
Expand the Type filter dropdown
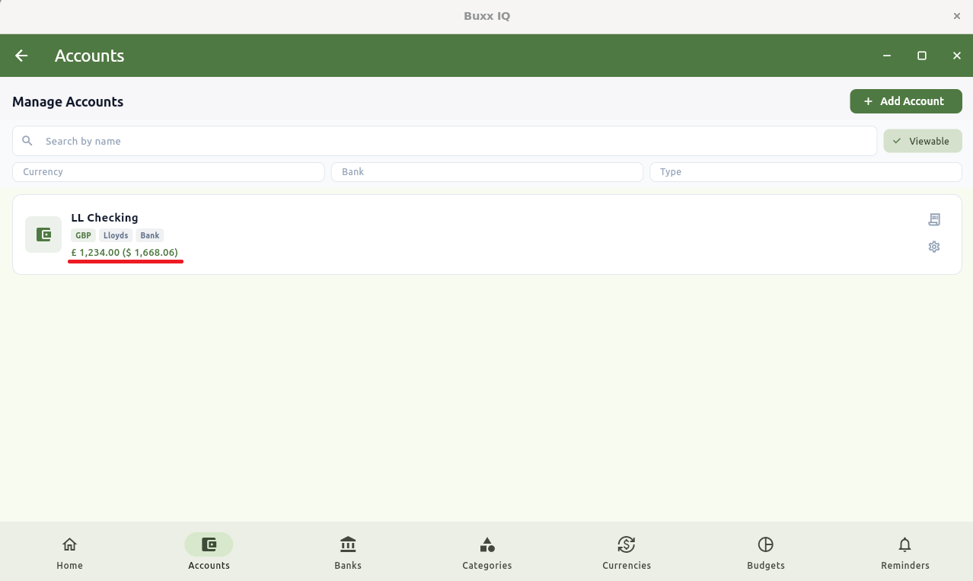click(x=806, y=172)
